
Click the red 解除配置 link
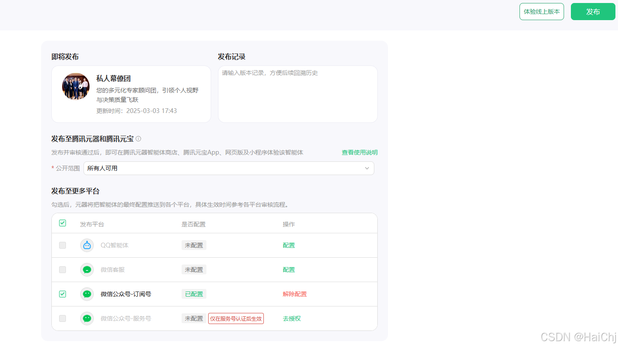click(x=295, y=294)
